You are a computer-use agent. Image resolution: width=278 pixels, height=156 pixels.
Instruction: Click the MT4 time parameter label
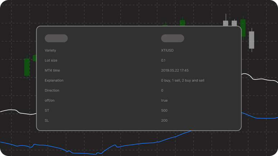point(52,70)
